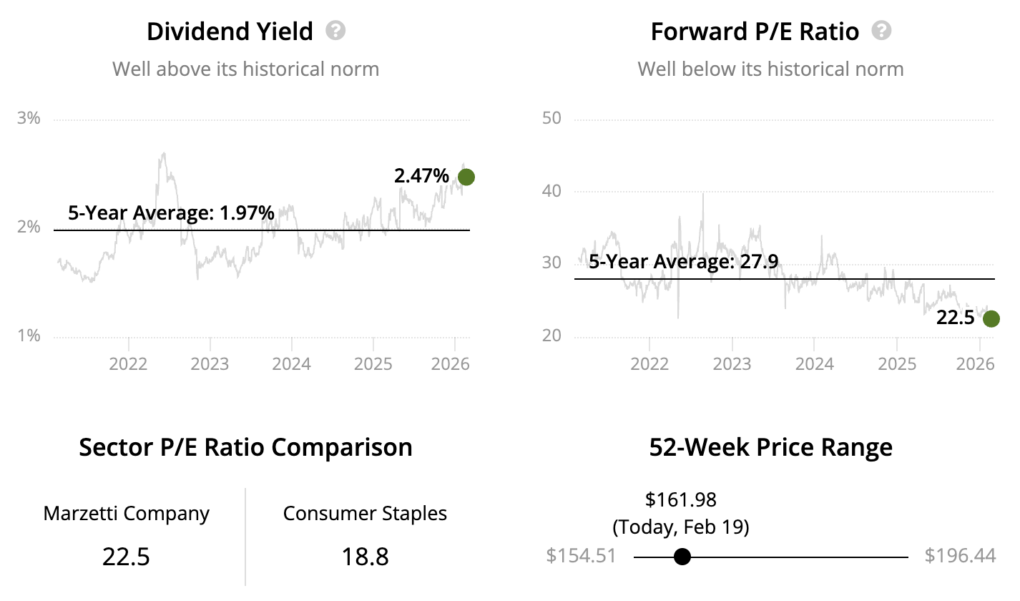Click the Dividend Yield help question-mark icon
This screenshot has height=601, width=1020.
335,31
